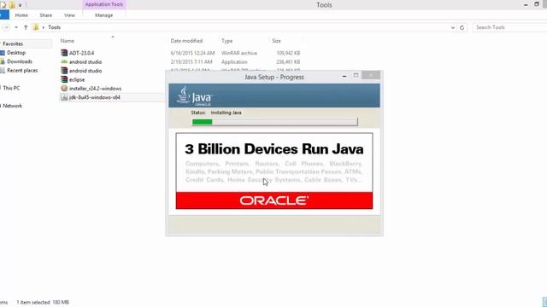The image size is (547, 307).
Task: Click the eclipse archive icon
Action: 64,79
